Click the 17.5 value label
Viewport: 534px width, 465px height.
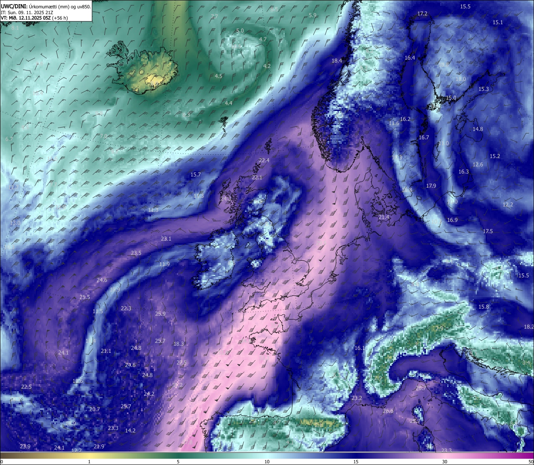pos(488,231)
